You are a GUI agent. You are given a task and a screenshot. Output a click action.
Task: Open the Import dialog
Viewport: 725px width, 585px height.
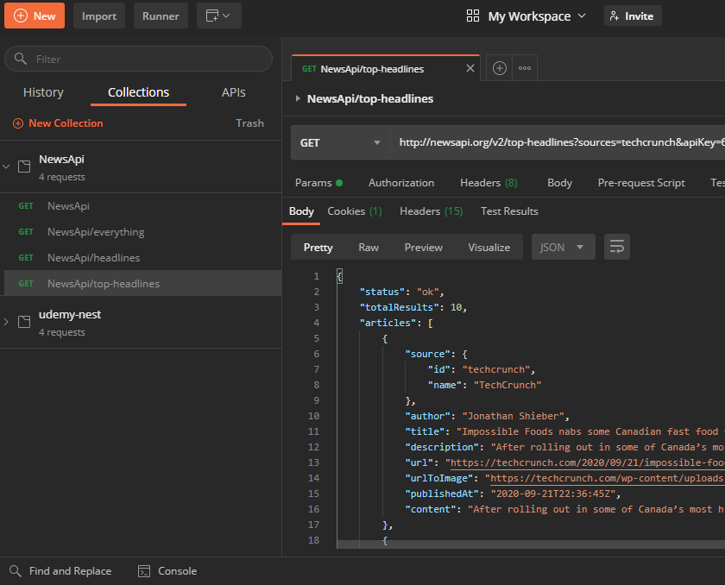pyautogui.click(x=99, y=16)
